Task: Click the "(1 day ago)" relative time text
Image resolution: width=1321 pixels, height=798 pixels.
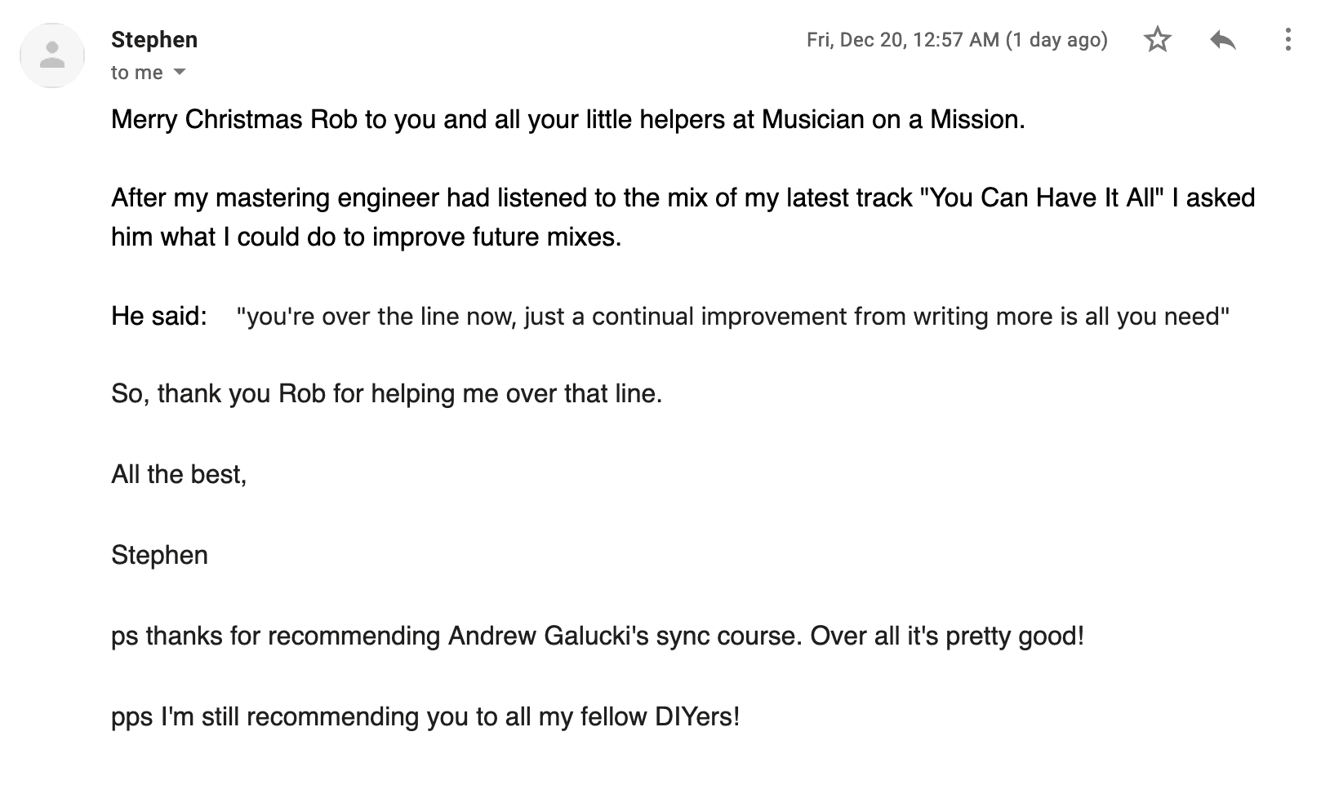Action: coord(1057,39)
